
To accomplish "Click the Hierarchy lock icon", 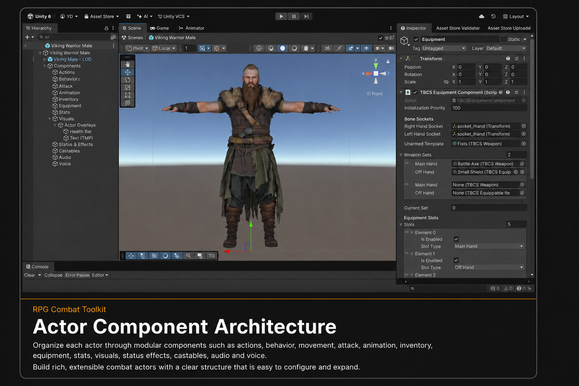I will [x=106, y=28].
